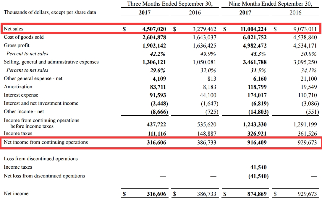Click the Net sales row label
Viewport: 322px width, 202px height.
tap(14, 29)
